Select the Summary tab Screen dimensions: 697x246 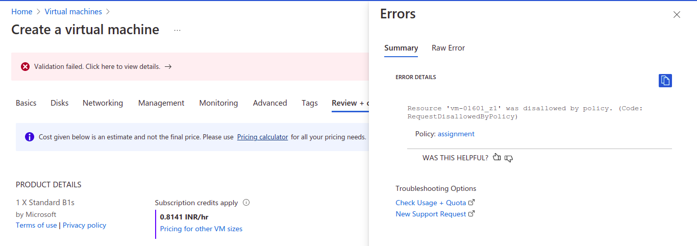pyautogui.click(x=401, y=48)
